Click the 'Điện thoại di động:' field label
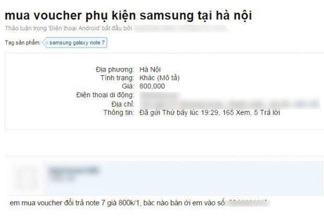 [x=105, y=95]
